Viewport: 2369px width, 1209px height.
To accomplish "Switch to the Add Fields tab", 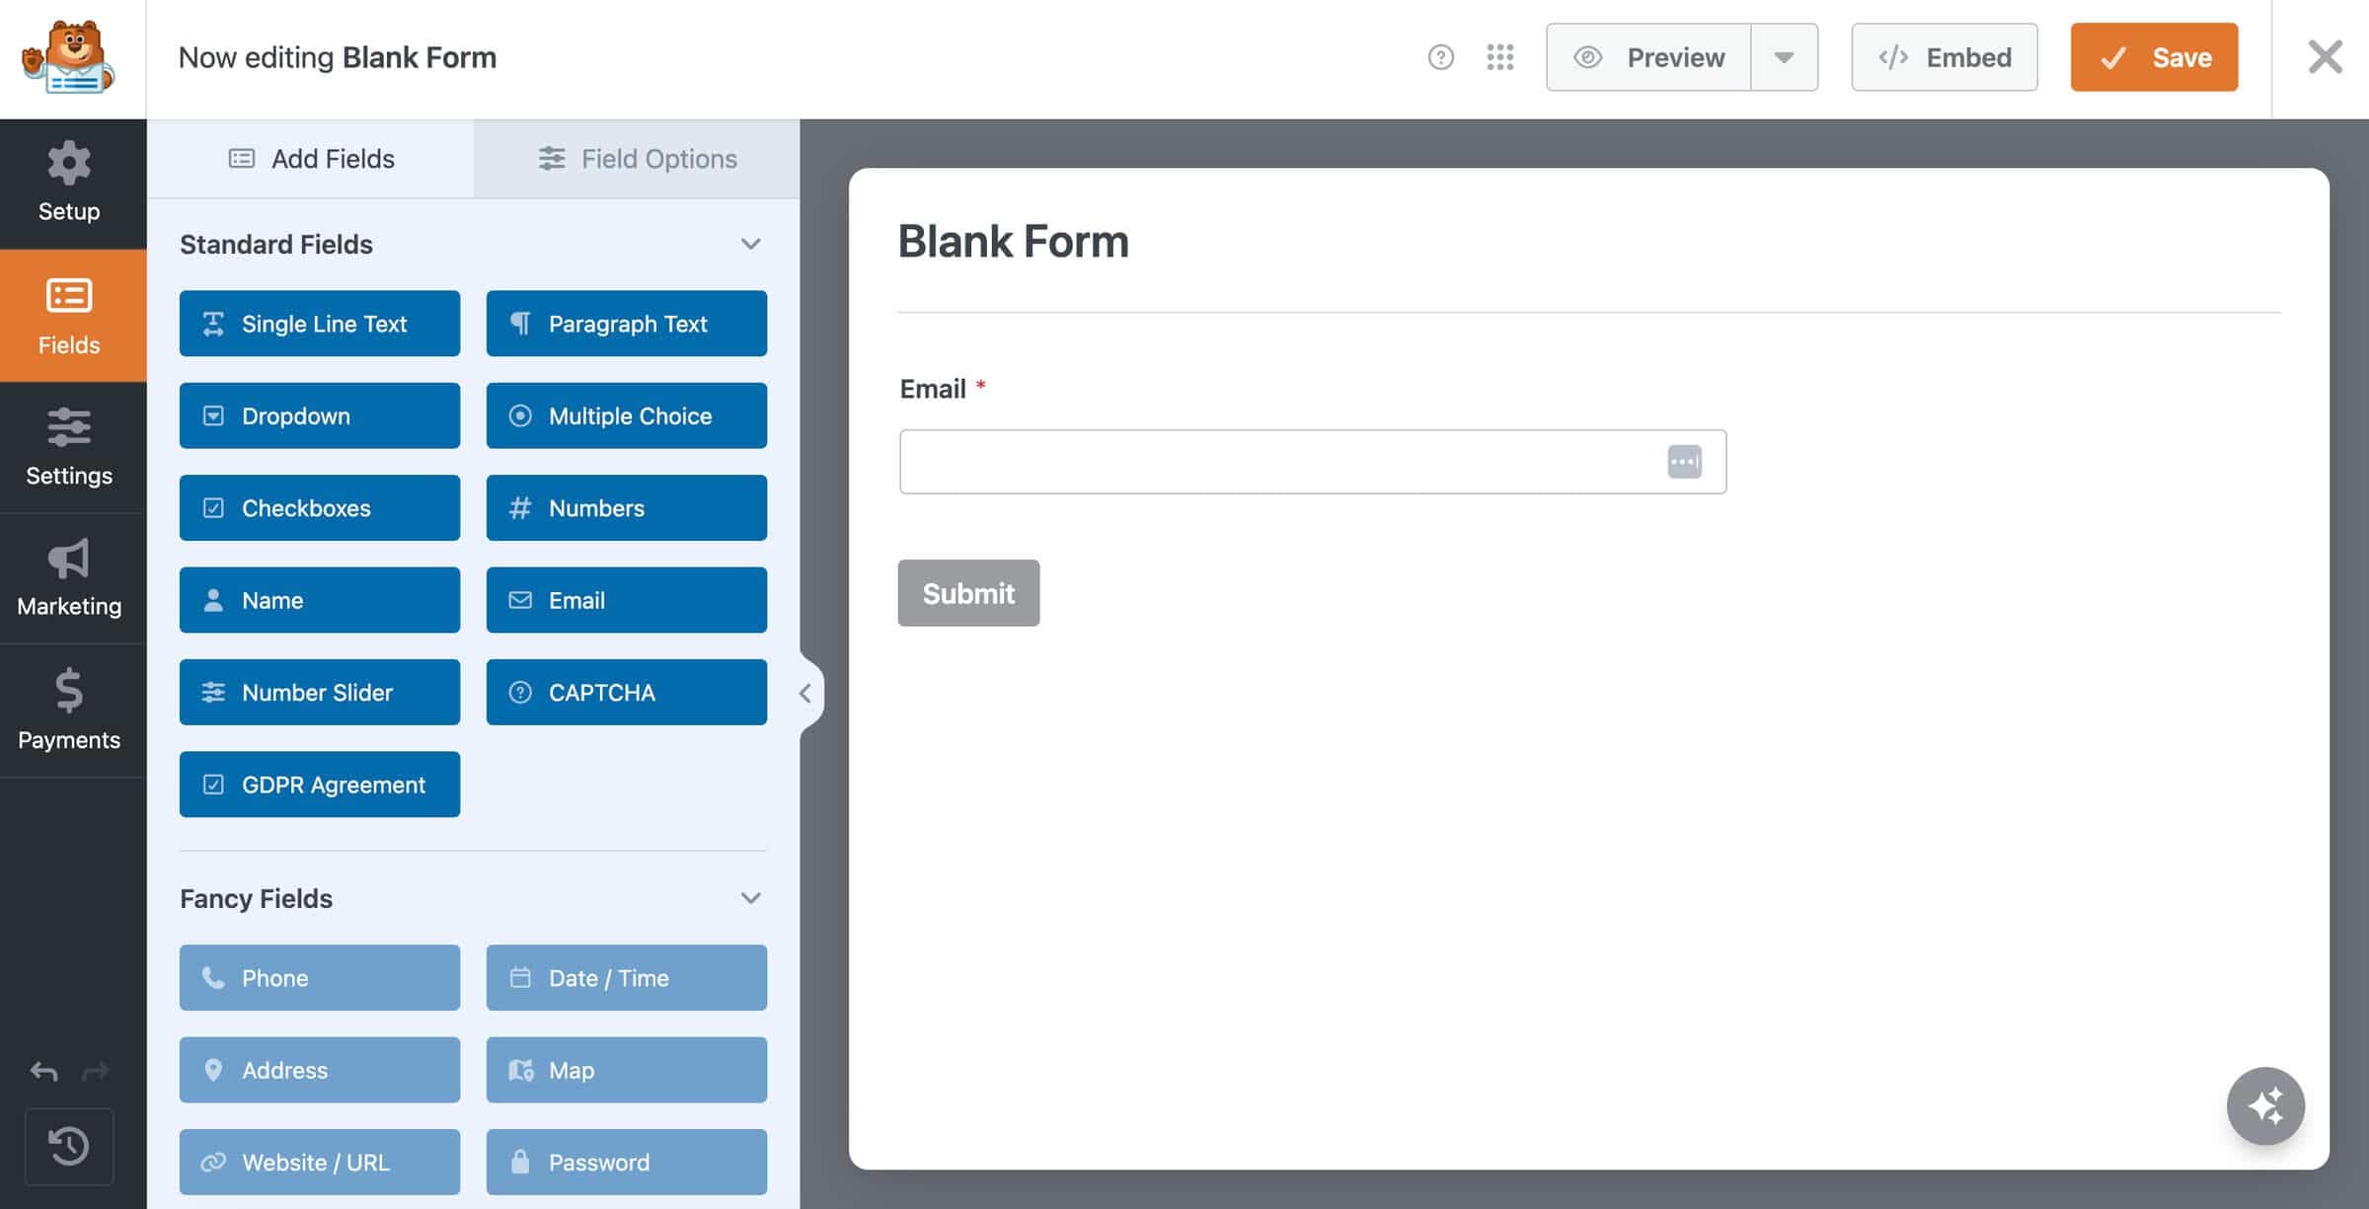I will [x=311, y=159].
